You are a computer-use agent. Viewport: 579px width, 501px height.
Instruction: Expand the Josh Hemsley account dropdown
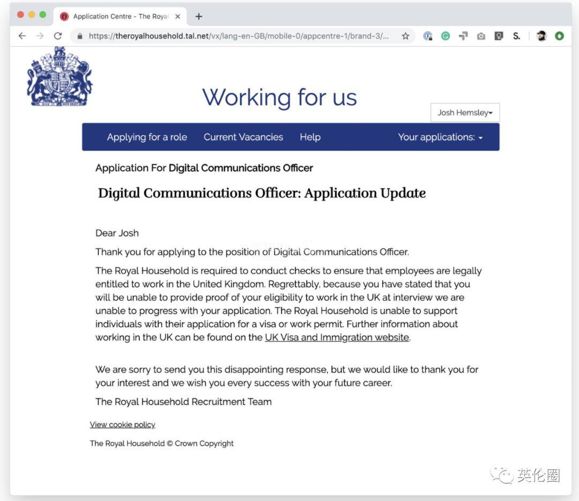click(465, 113)
